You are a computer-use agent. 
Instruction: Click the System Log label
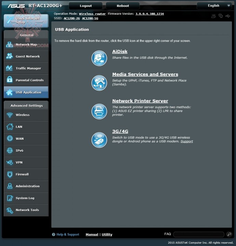coord(25,198)
